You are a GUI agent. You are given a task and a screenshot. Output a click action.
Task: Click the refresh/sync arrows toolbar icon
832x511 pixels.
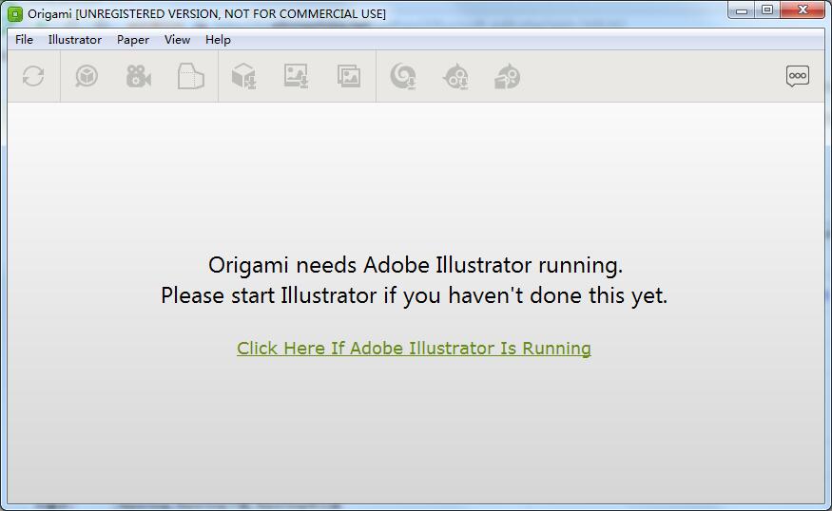point(33,76)
